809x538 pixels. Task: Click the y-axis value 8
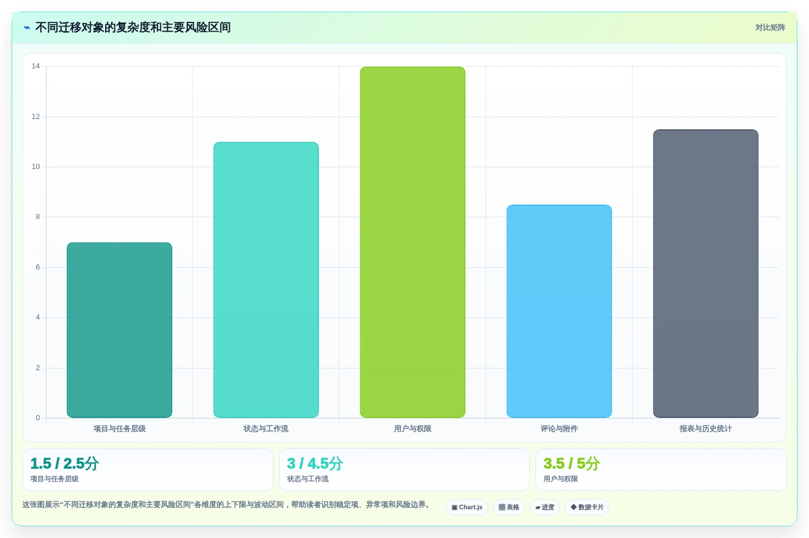[38, 217]
